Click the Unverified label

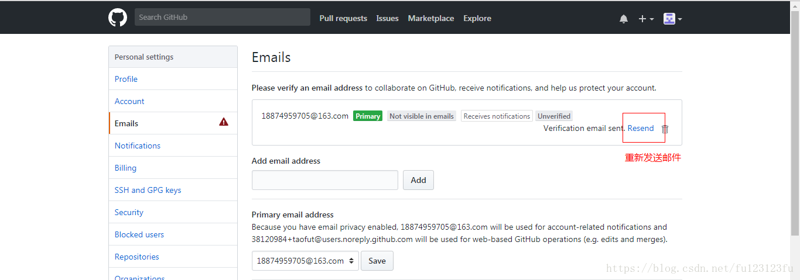point(554,116)
